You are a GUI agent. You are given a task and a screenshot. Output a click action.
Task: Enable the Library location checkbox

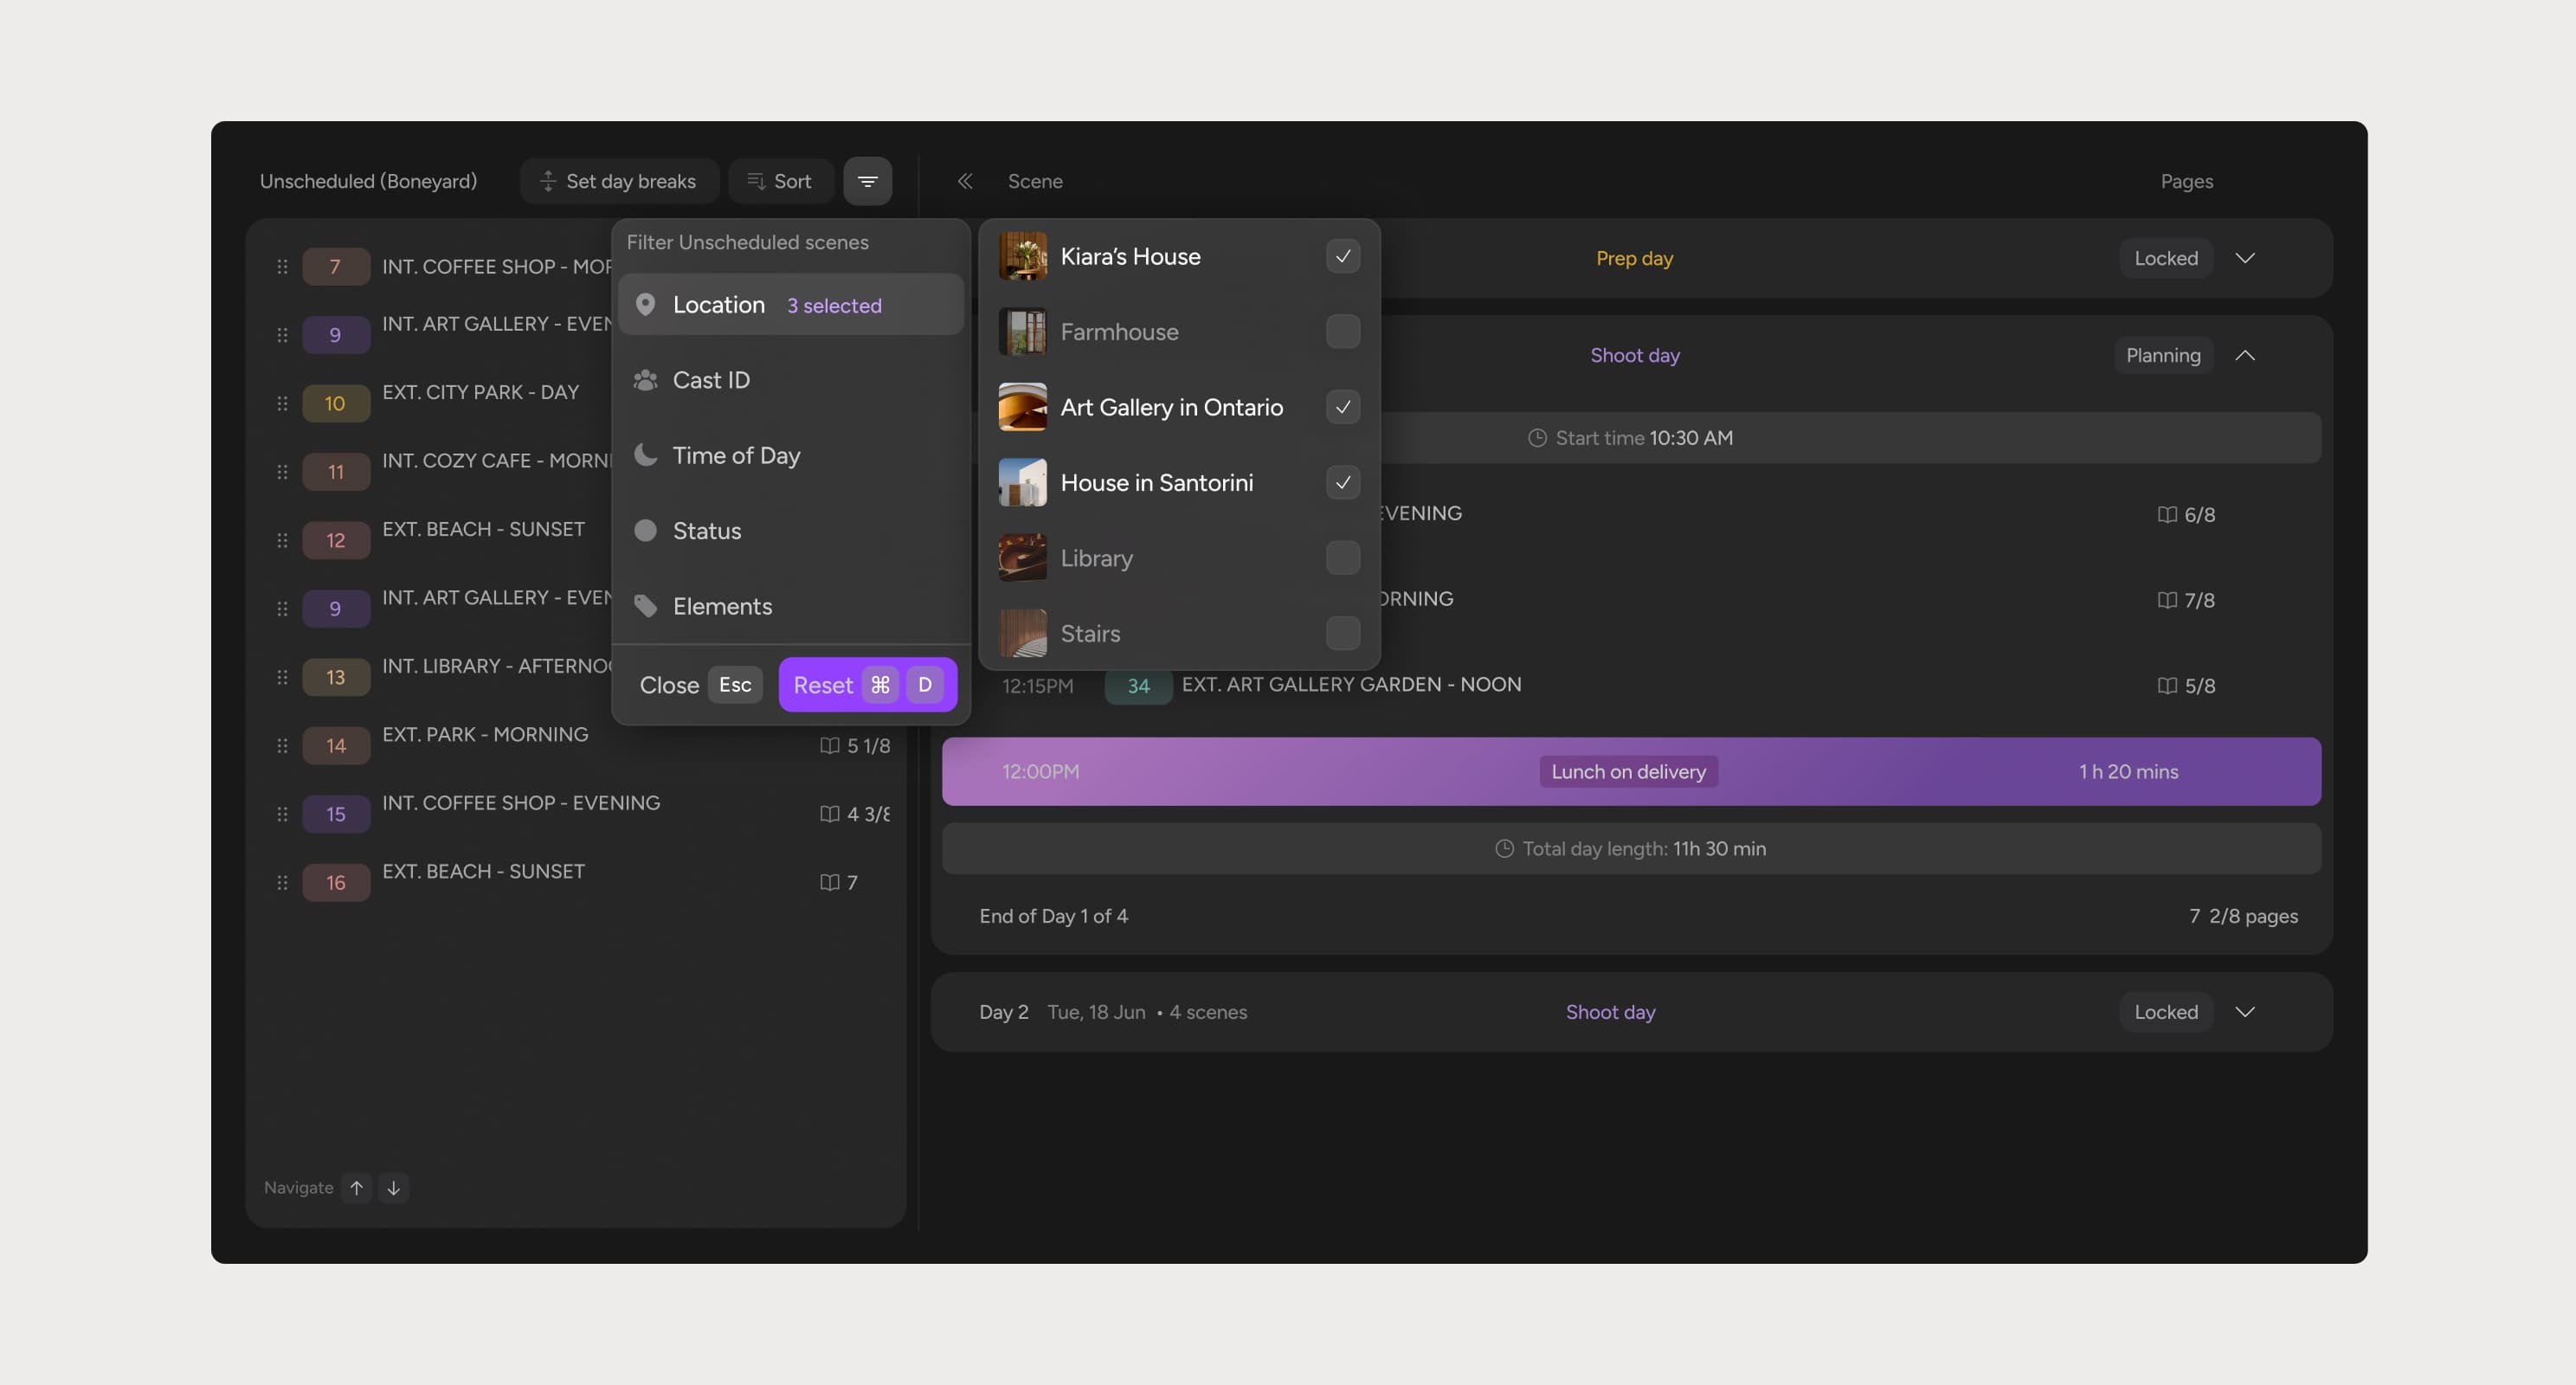pyautogui.click(x=1342, y=558)
